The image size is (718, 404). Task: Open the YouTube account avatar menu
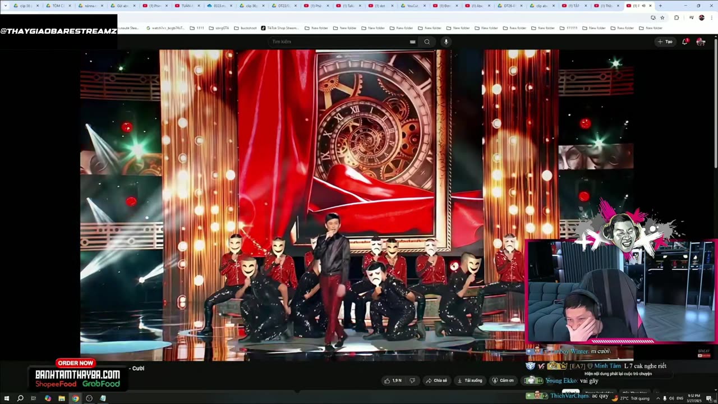701,42
